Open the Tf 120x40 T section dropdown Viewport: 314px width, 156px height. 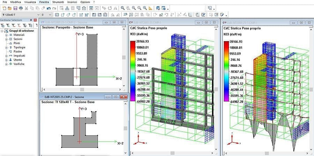38,15
